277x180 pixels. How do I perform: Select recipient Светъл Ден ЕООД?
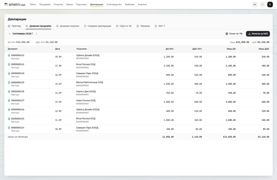86,91
